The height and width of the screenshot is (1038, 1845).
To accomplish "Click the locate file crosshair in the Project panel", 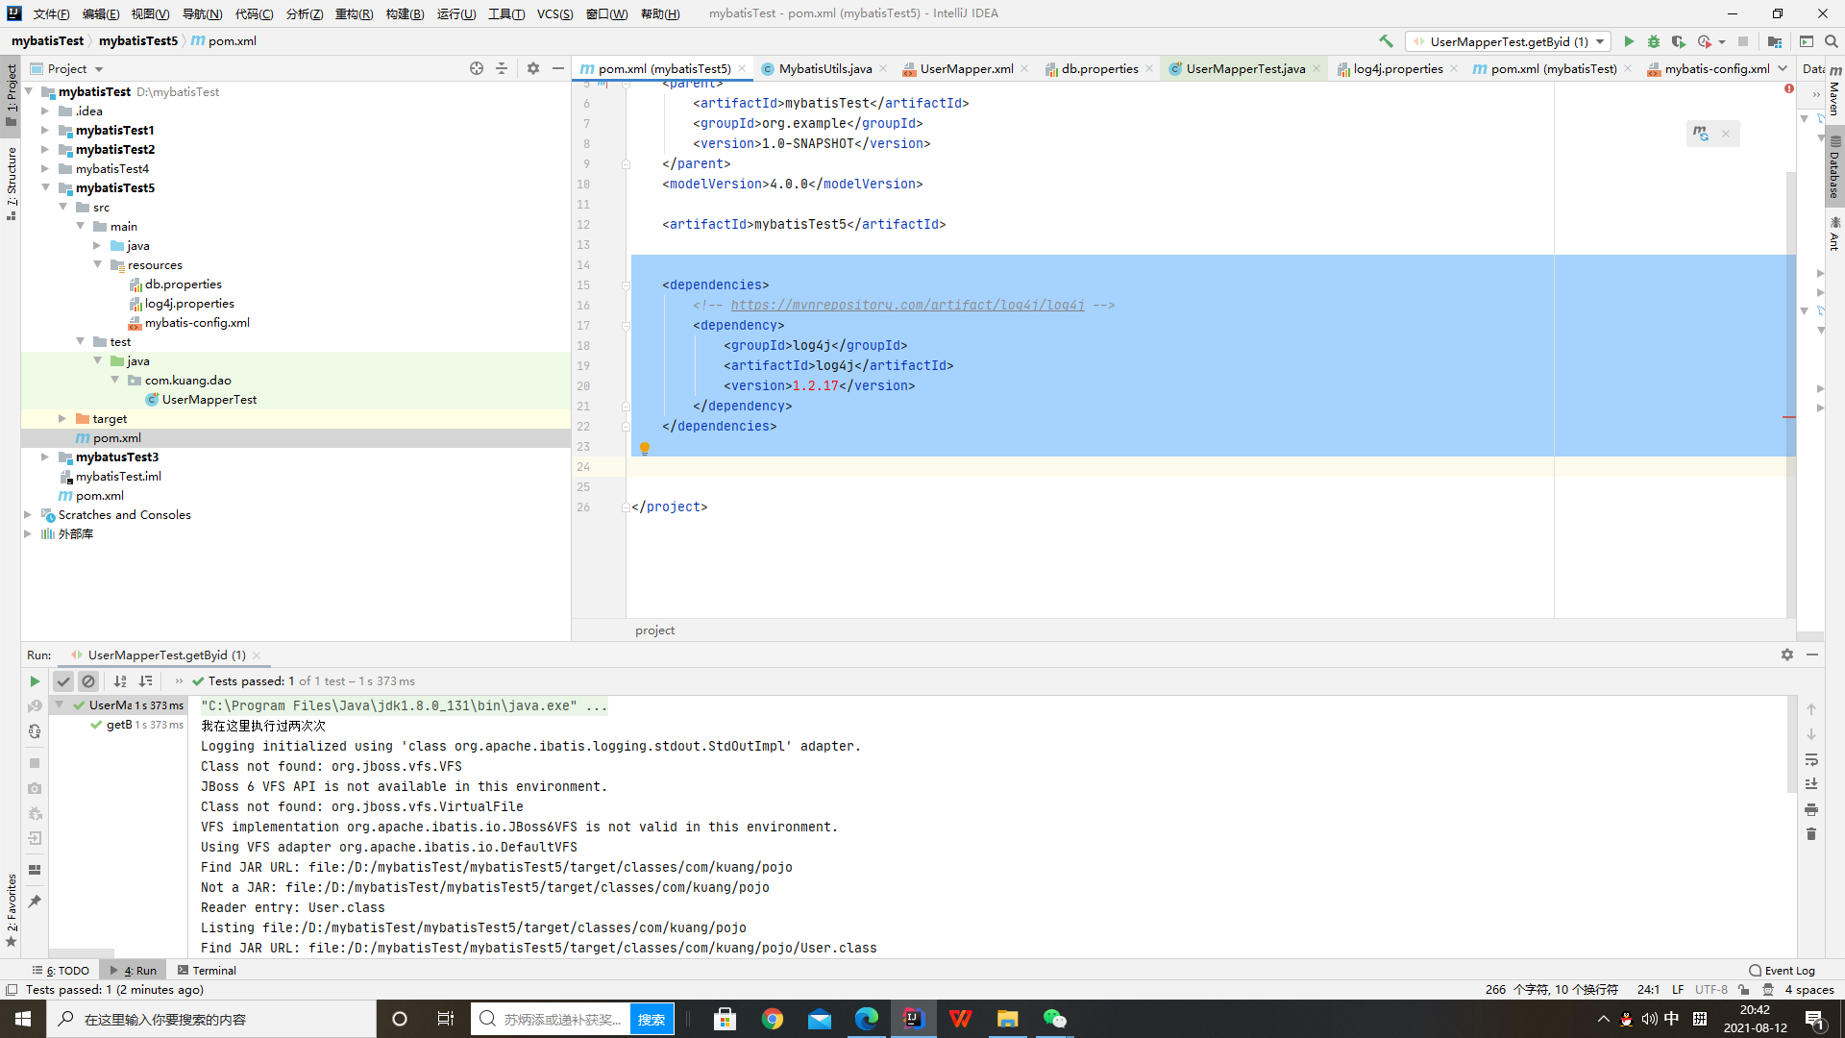I will coord(477,68).
